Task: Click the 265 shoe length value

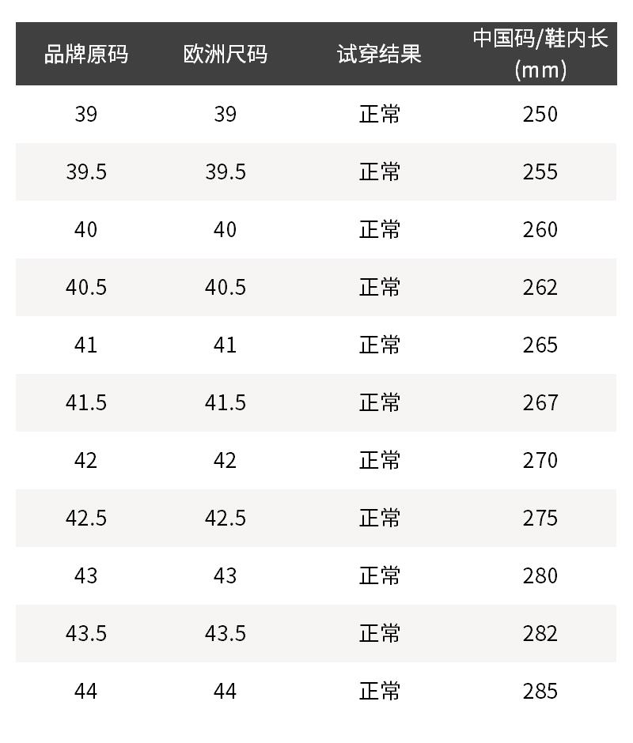Action: click(540, 345)
